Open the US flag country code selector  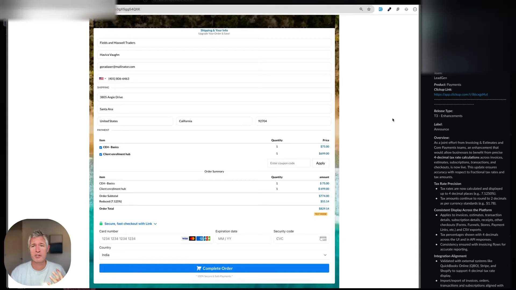(102, 79)
